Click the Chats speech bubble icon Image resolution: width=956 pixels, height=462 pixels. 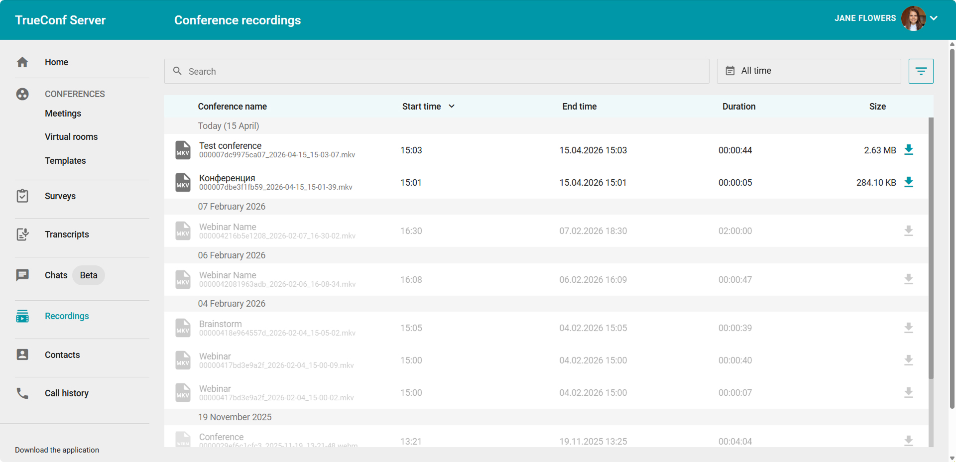click(22, 275)
